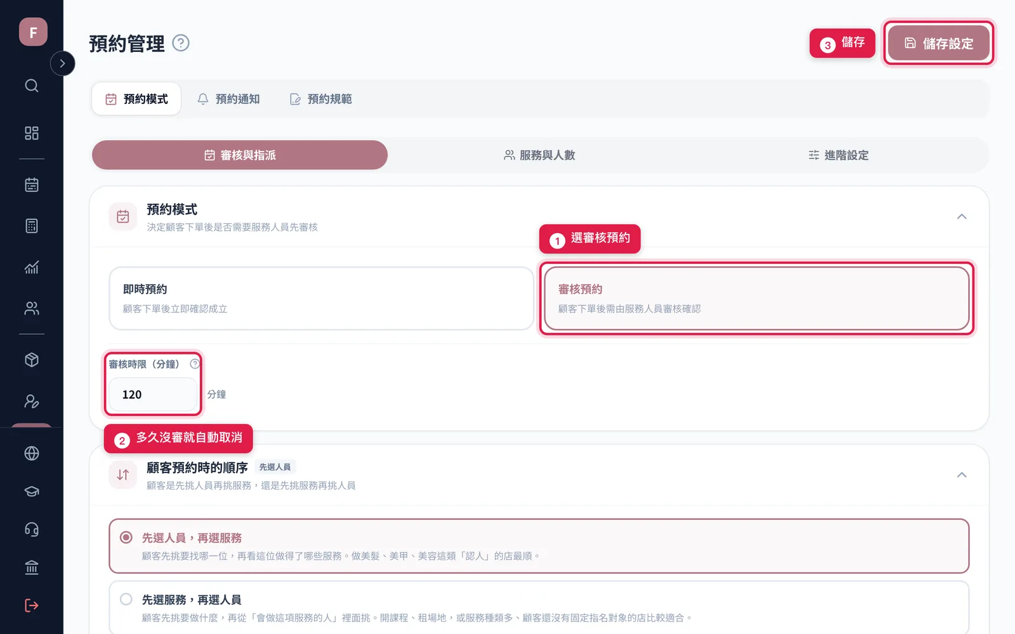
Task: Click the 儲存設定 button
Action: (x=938, y=43)
